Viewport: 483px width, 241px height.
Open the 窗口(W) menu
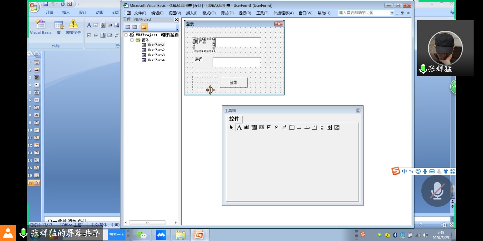(x=305, y=13)
